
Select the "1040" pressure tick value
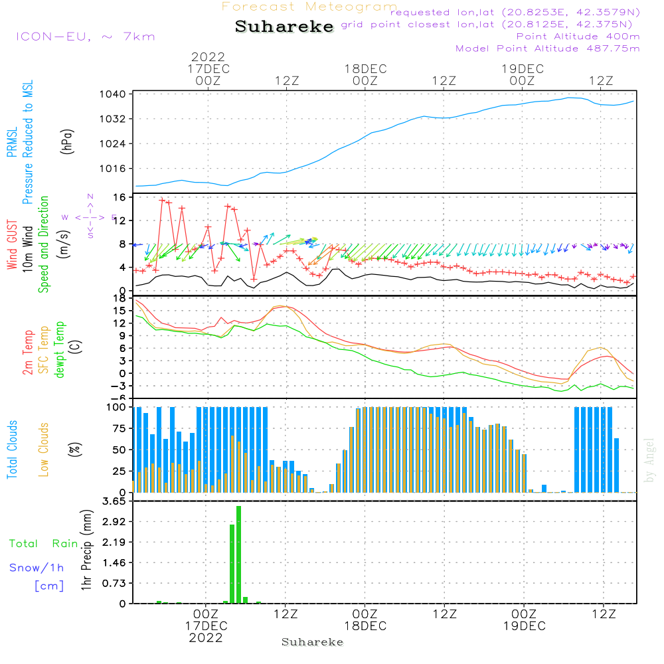tap(113, 94)
